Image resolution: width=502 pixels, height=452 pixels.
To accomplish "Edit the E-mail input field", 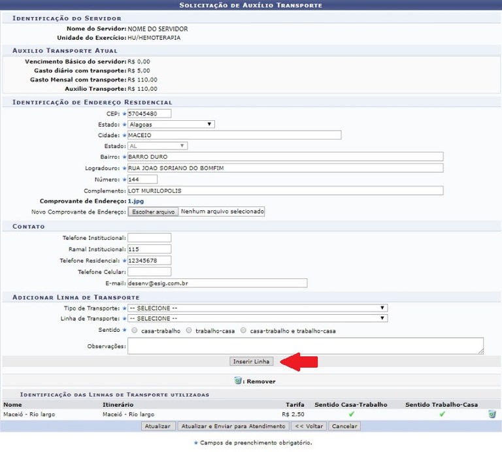I will click(217, 283).
